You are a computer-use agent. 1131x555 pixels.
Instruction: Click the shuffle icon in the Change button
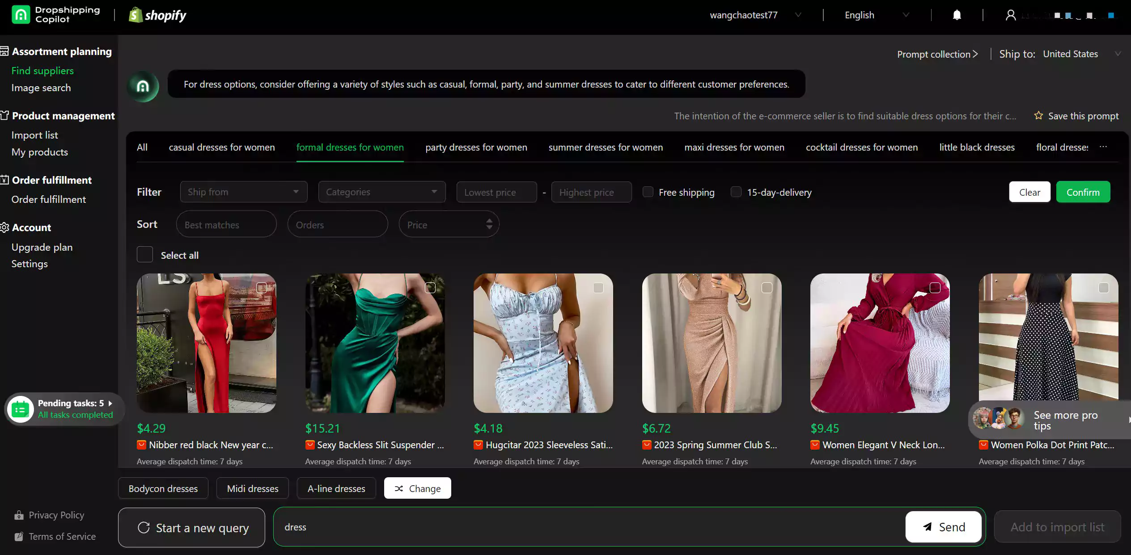point(399,488)
